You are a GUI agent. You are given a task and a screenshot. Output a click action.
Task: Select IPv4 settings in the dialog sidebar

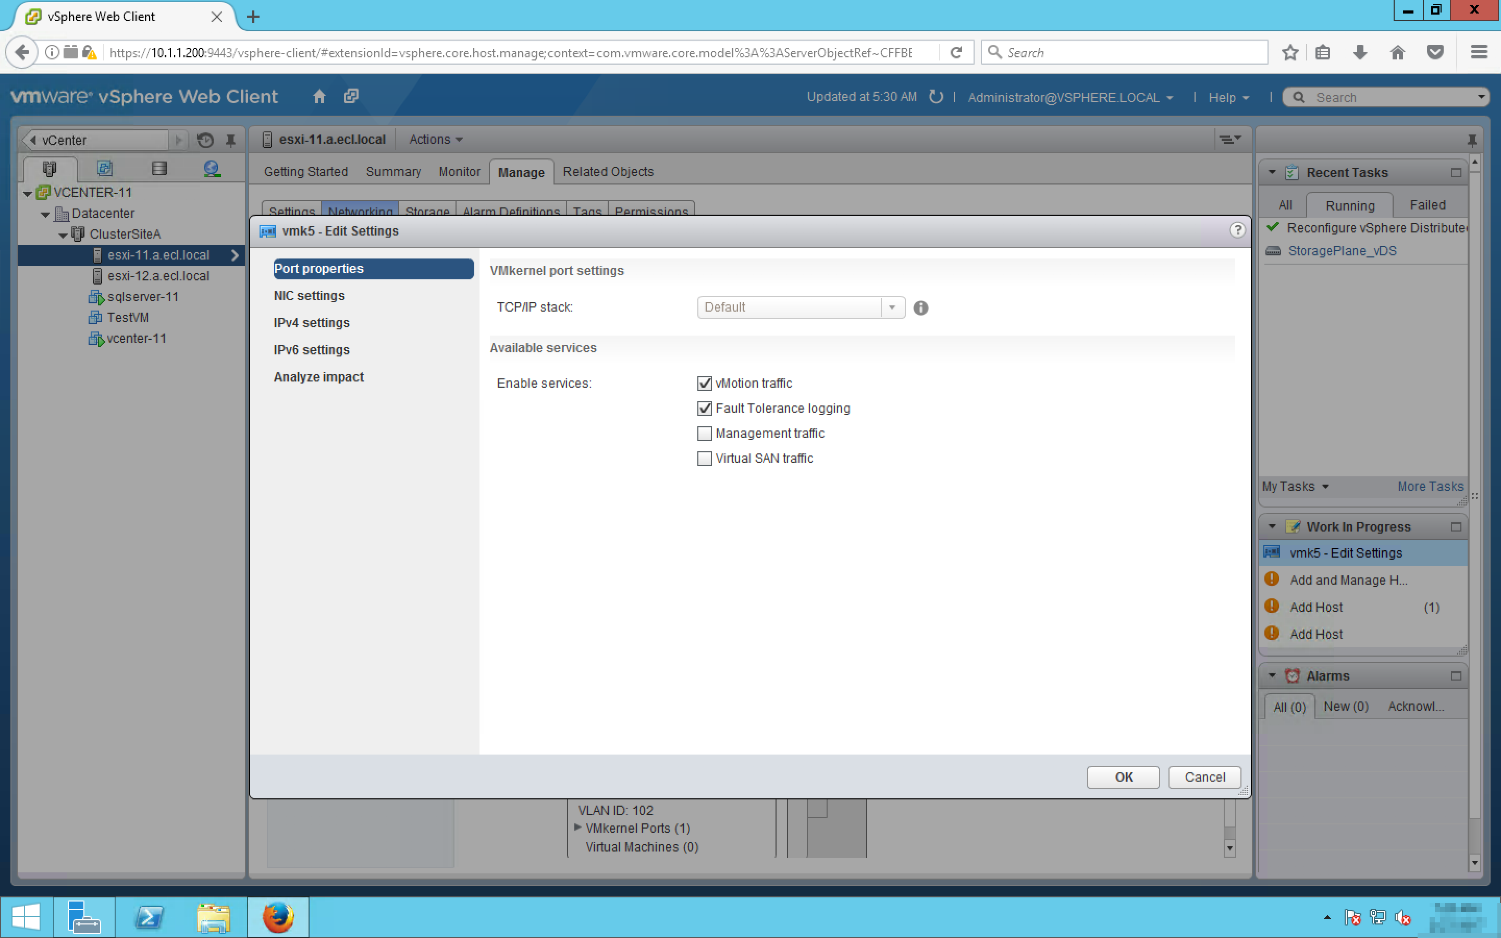[311, 323]
